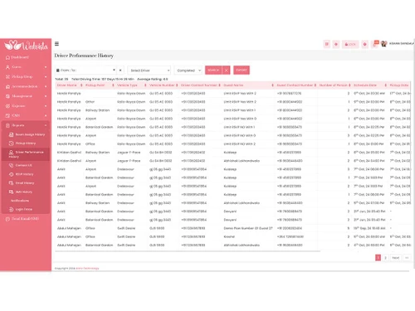Click the Pickup Date column header
The height and width of the screenshot is (311, 415).
tap(399, 85)
